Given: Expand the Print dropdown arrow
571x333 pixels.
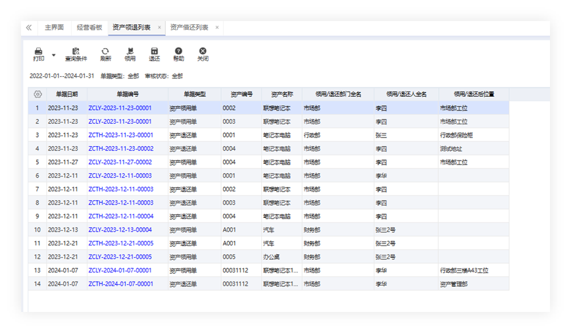Looking at the screenshot, I should [53, 55].
